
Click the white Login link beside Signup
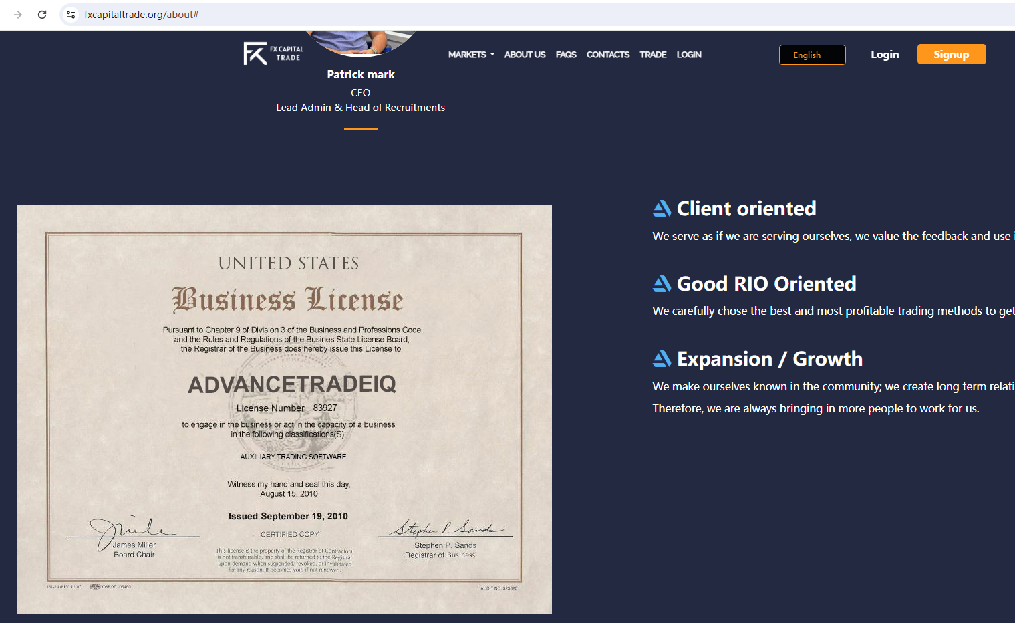(x=885, y=55)
